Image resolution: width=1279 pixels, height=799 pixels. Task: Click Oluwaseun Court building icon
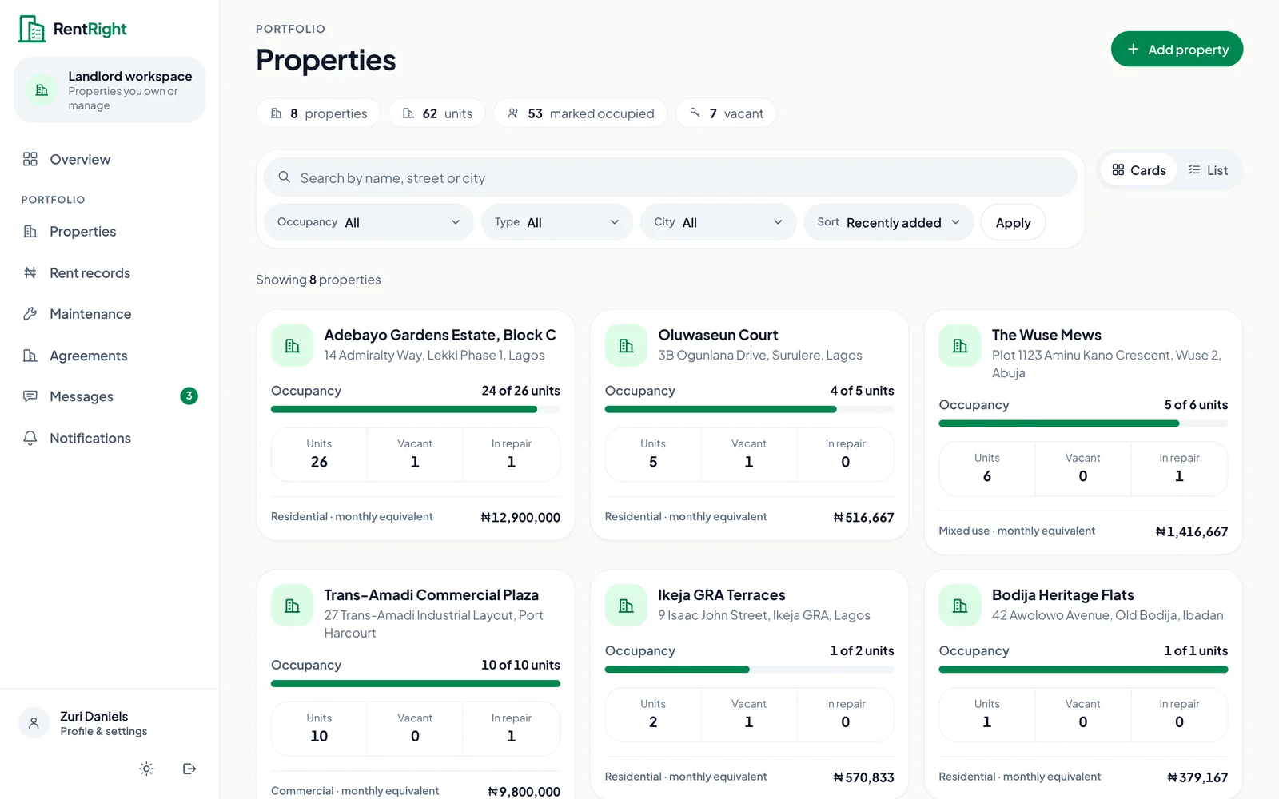[x=626, y=345]
